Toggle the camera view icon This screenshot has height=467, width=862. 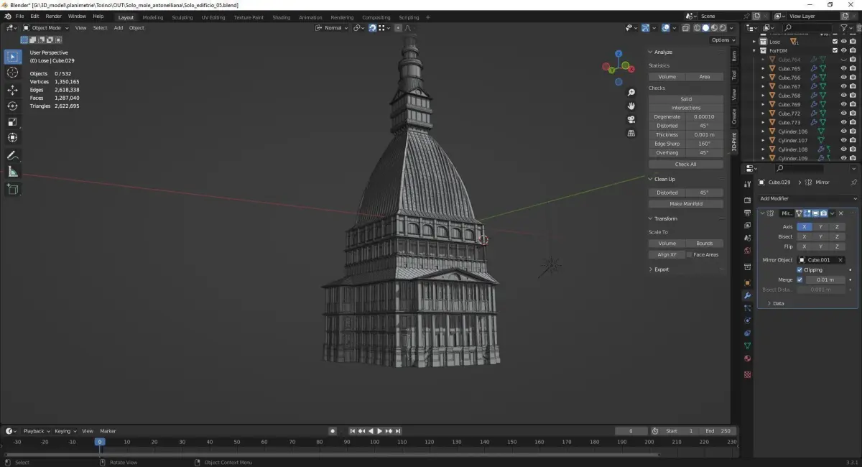click(x=631, y=119)
